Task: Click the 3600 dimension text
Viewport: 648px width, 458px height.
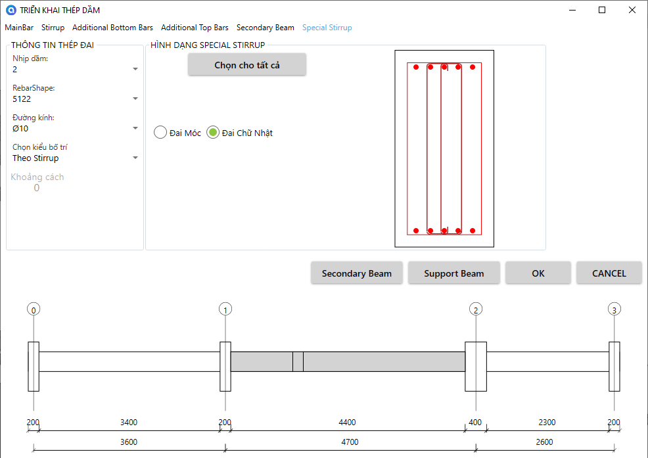Action: (129, 442)
